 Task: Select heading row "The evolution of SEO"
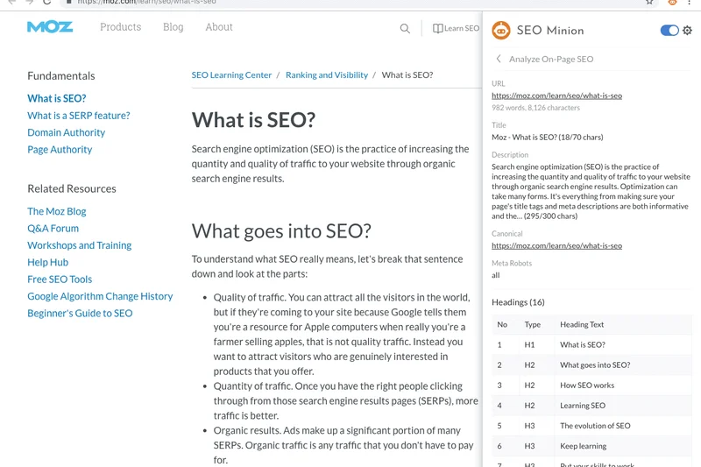tap(591, 426)
